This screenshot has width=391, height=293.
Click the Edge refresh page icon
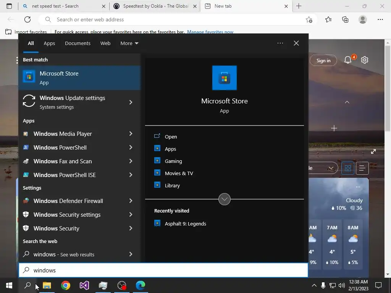coord(27,19)
